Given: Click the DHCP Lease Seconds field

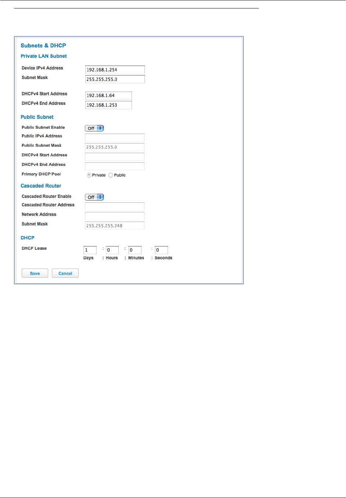Looking at the screenshot, I should coord(161,250).
